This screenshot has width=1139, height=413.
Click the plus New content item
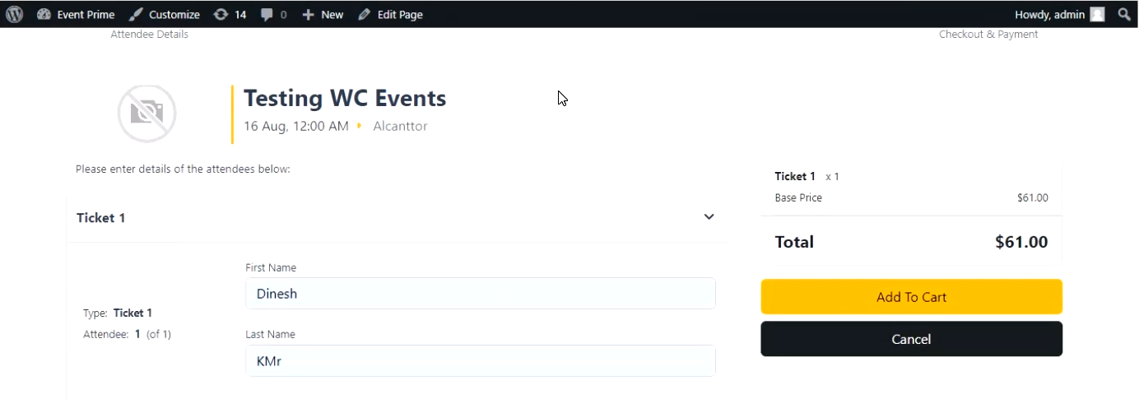[323, 14]
